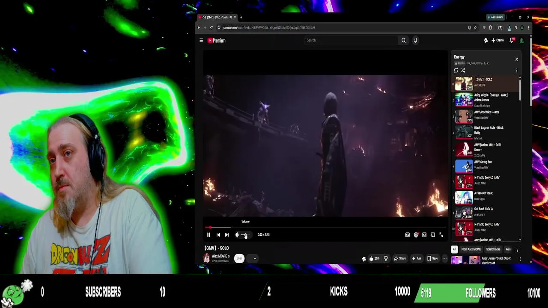
Task: Switch the player to theater mode
Action: coord(424,235)
